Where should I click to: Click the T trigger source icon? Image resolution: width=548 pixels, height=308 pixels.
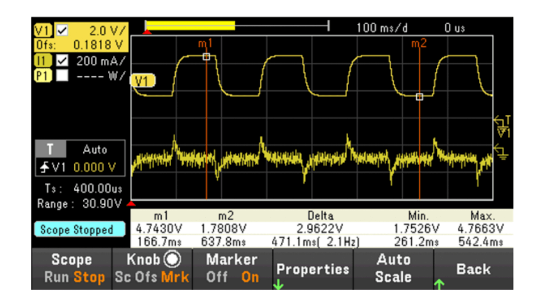point(51,149)
